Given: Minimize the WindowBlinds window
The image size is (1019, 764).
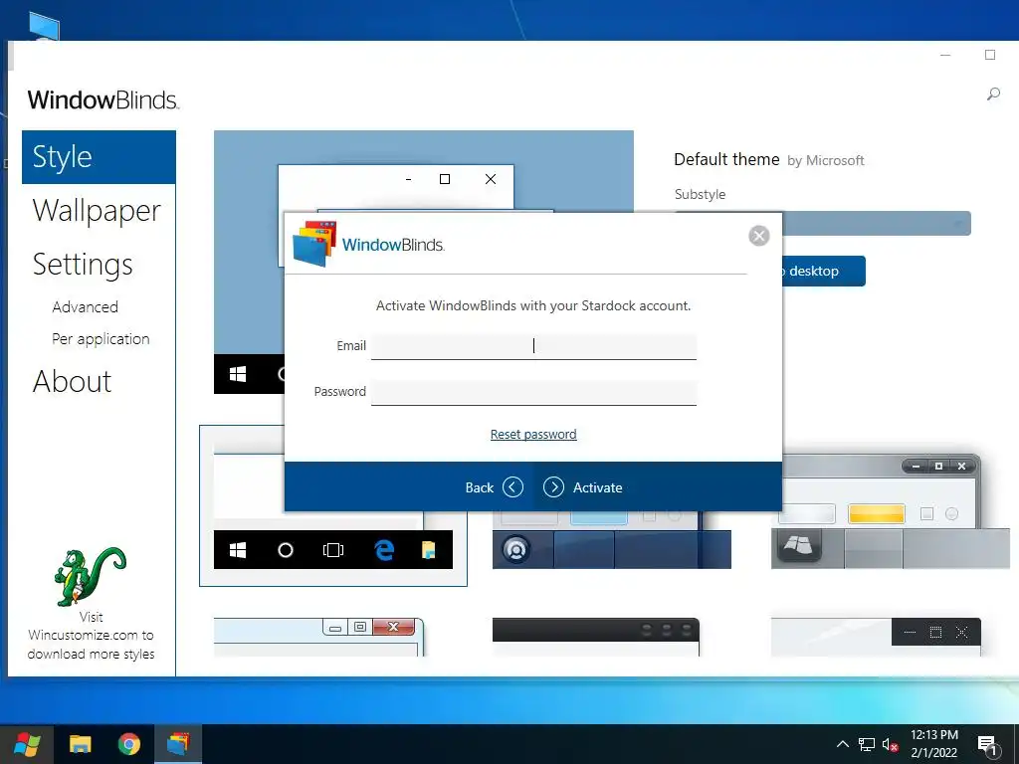Looking at the screenshot, I should (945, 56).
